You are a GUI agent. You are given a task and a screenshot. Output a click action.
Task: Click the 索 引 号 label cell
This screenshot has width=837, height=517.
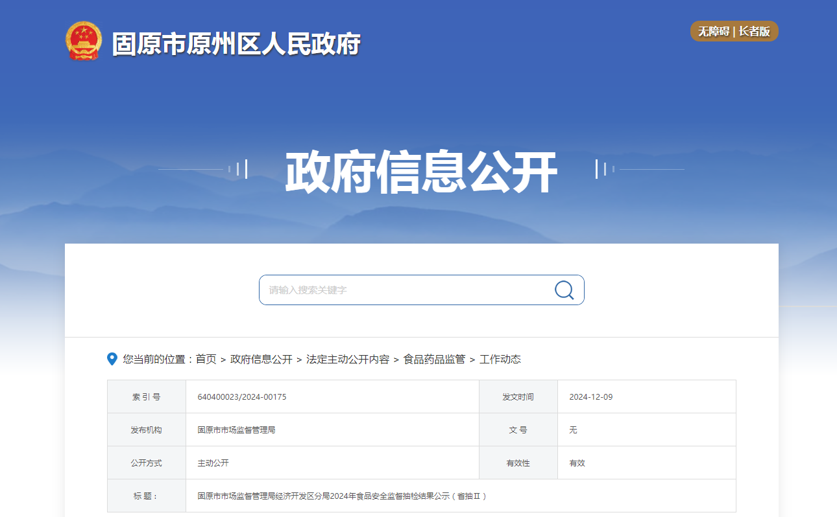147,396
